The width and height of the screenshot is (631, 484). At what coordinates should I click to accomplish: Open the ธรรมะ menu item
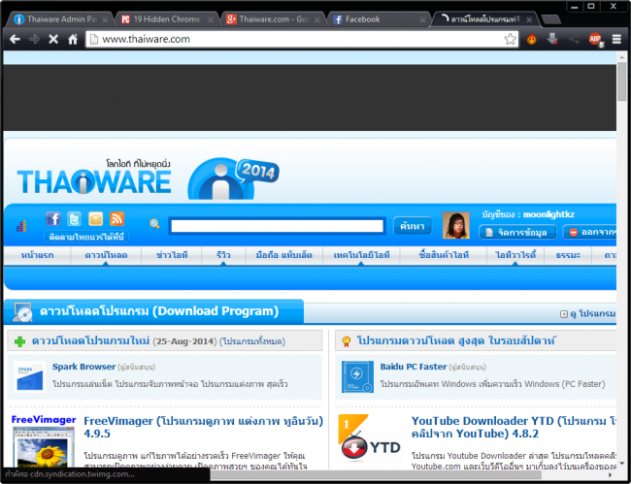(568, 255)
